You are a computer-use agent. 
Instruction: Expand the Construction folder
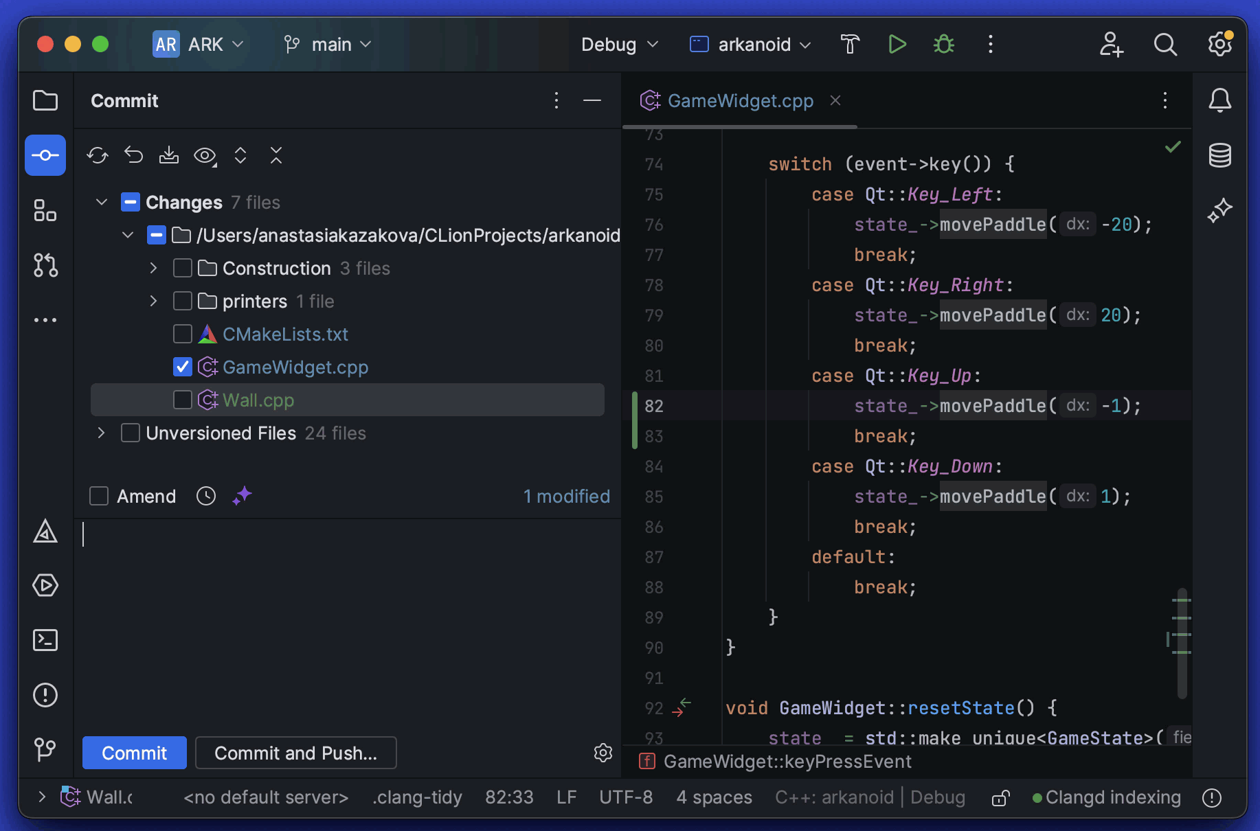point(153,269)
